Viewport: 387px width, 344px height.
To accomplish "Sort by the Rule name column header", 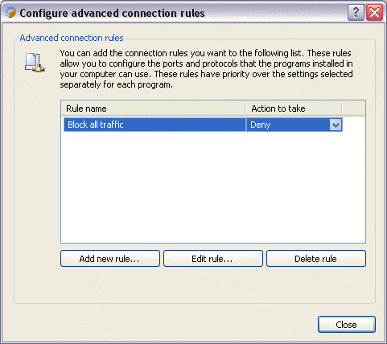I will [153, 109].
